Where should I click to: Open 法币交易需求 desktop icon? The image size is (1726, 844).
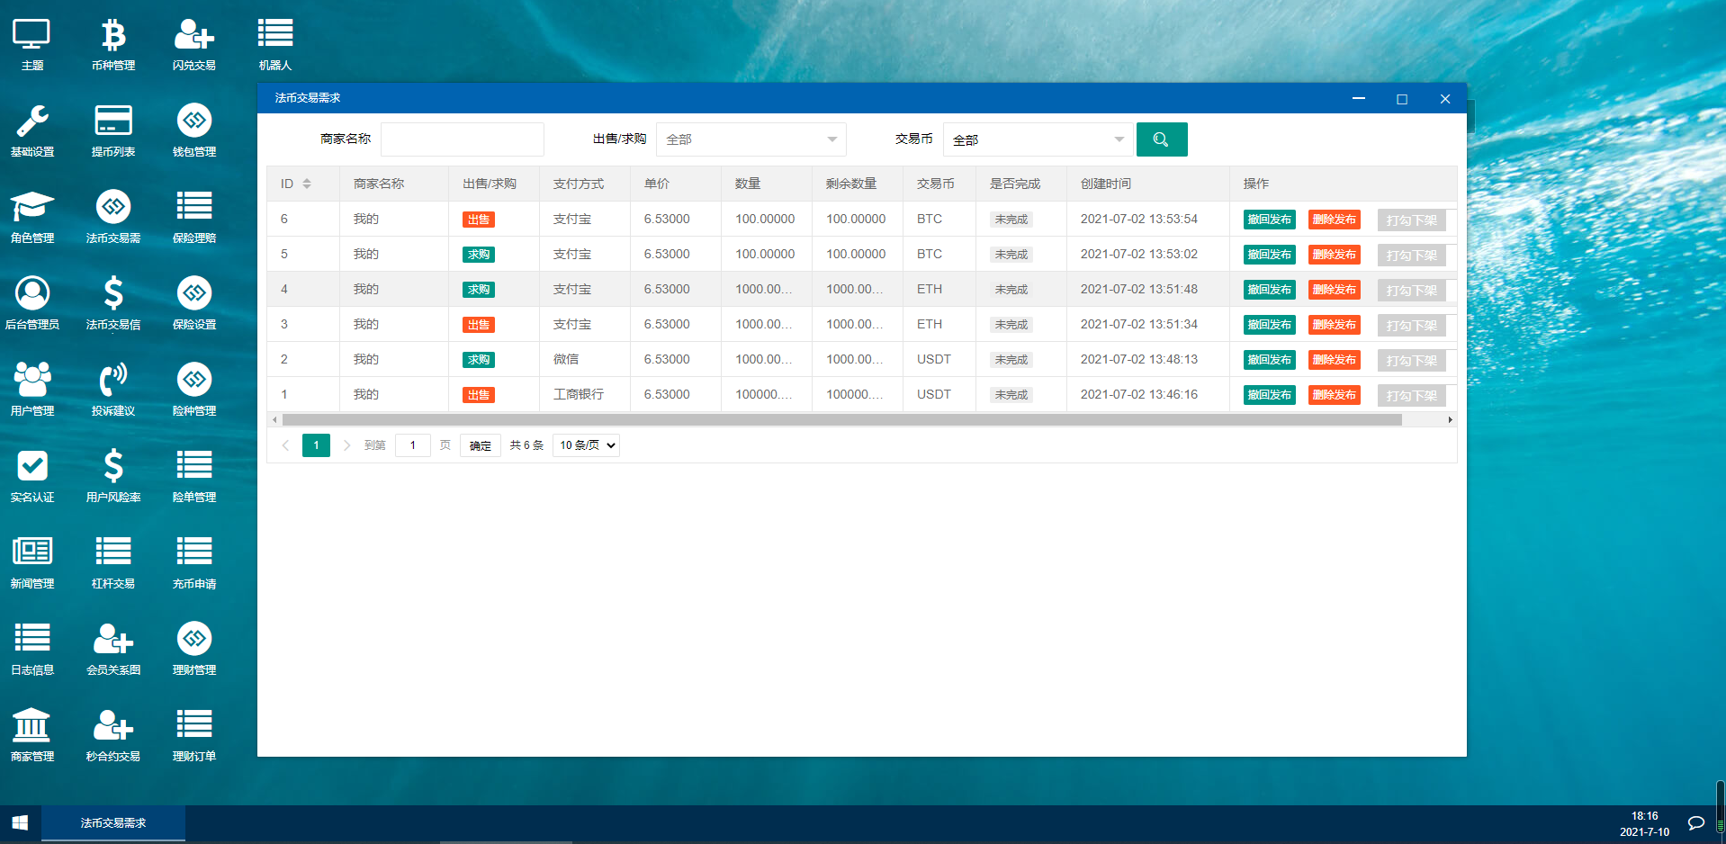pyautogui.click(x=113, y=217)
